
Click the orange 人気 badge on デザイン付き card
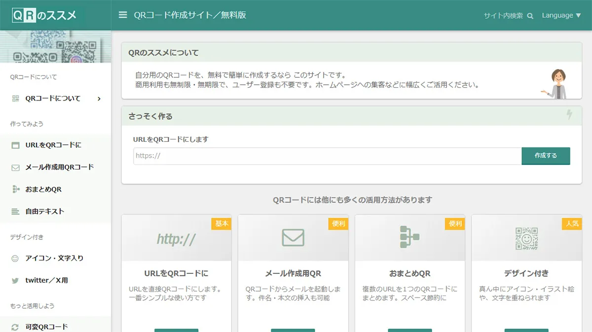[x=572, y=224]
